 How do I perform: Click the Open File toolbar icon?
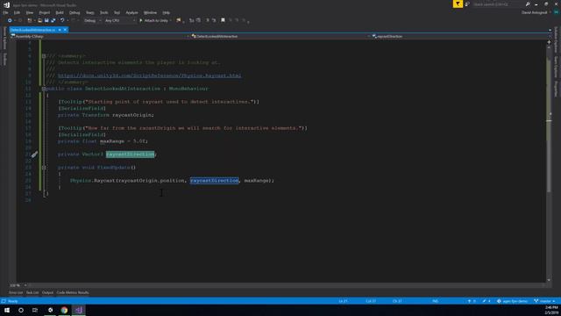39,20
